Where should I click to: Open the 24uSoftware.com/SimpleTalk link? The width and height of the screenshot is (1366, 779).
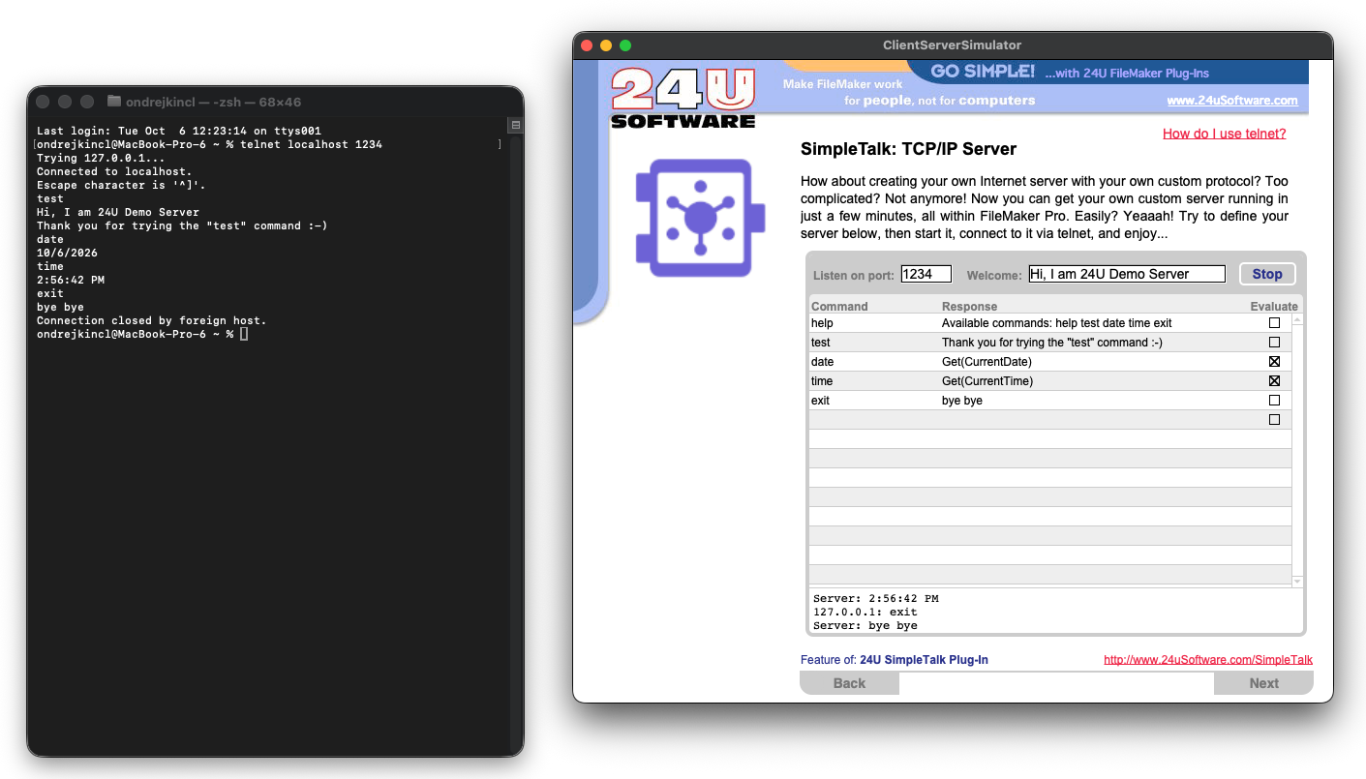1208,660
